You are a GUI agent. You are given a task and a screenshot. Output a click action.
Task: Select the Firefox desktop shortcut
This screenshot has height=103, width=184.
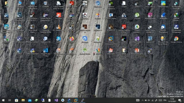tap(72, 40)
